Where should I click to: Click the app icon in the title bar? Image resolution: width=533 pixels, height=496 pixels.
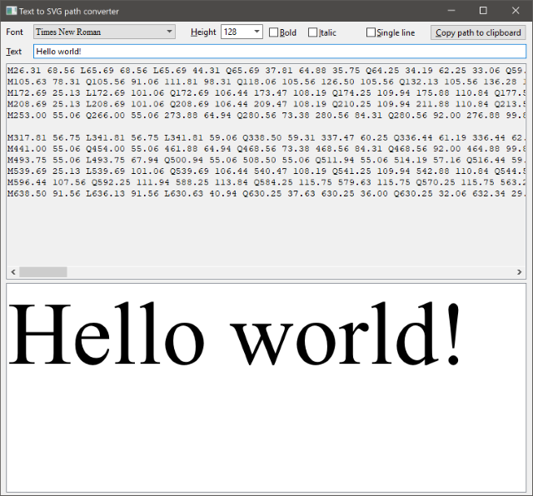(11, 11)
